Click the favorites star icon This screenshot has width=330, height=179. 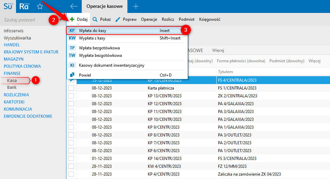40,6
